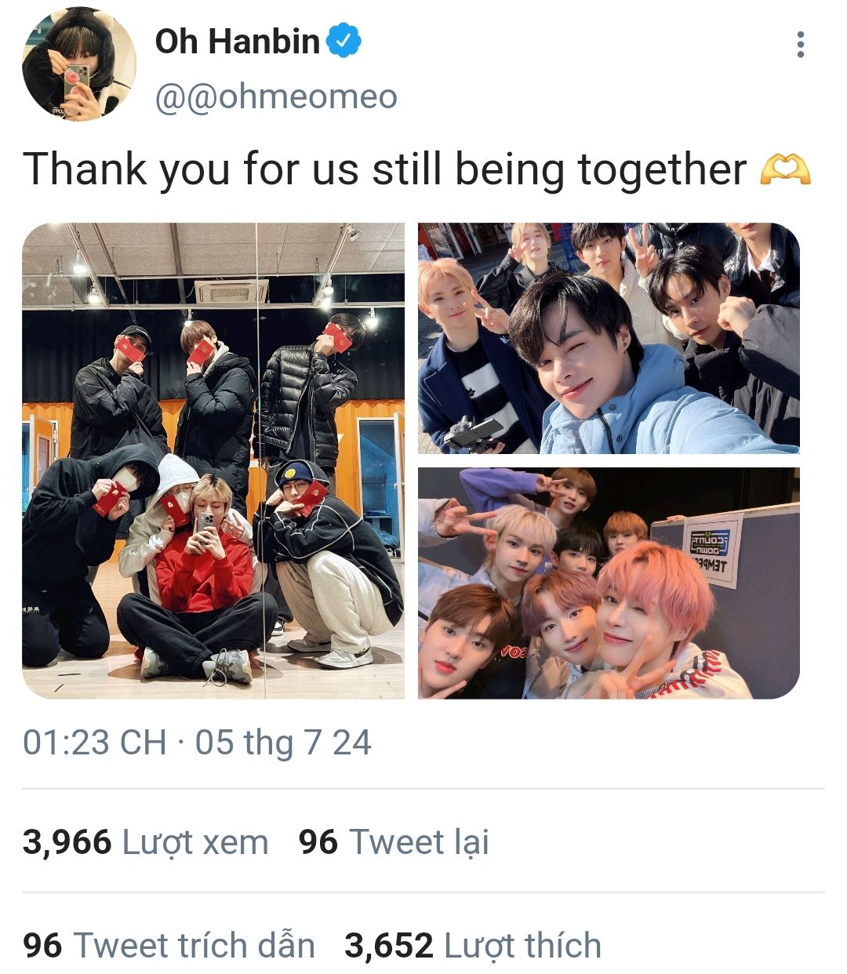This screenshot has height=974, width=847.
Task: Click the blue verified badge
Action: click(x=344, y=41)
